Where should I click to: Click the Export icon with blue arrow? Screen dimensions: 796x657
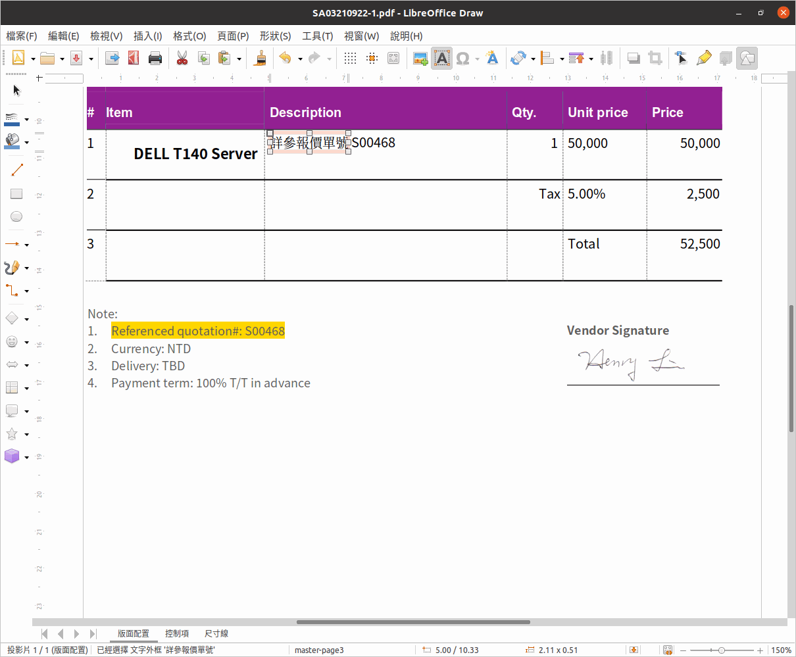pyautogui.click(x=112, y=59)
